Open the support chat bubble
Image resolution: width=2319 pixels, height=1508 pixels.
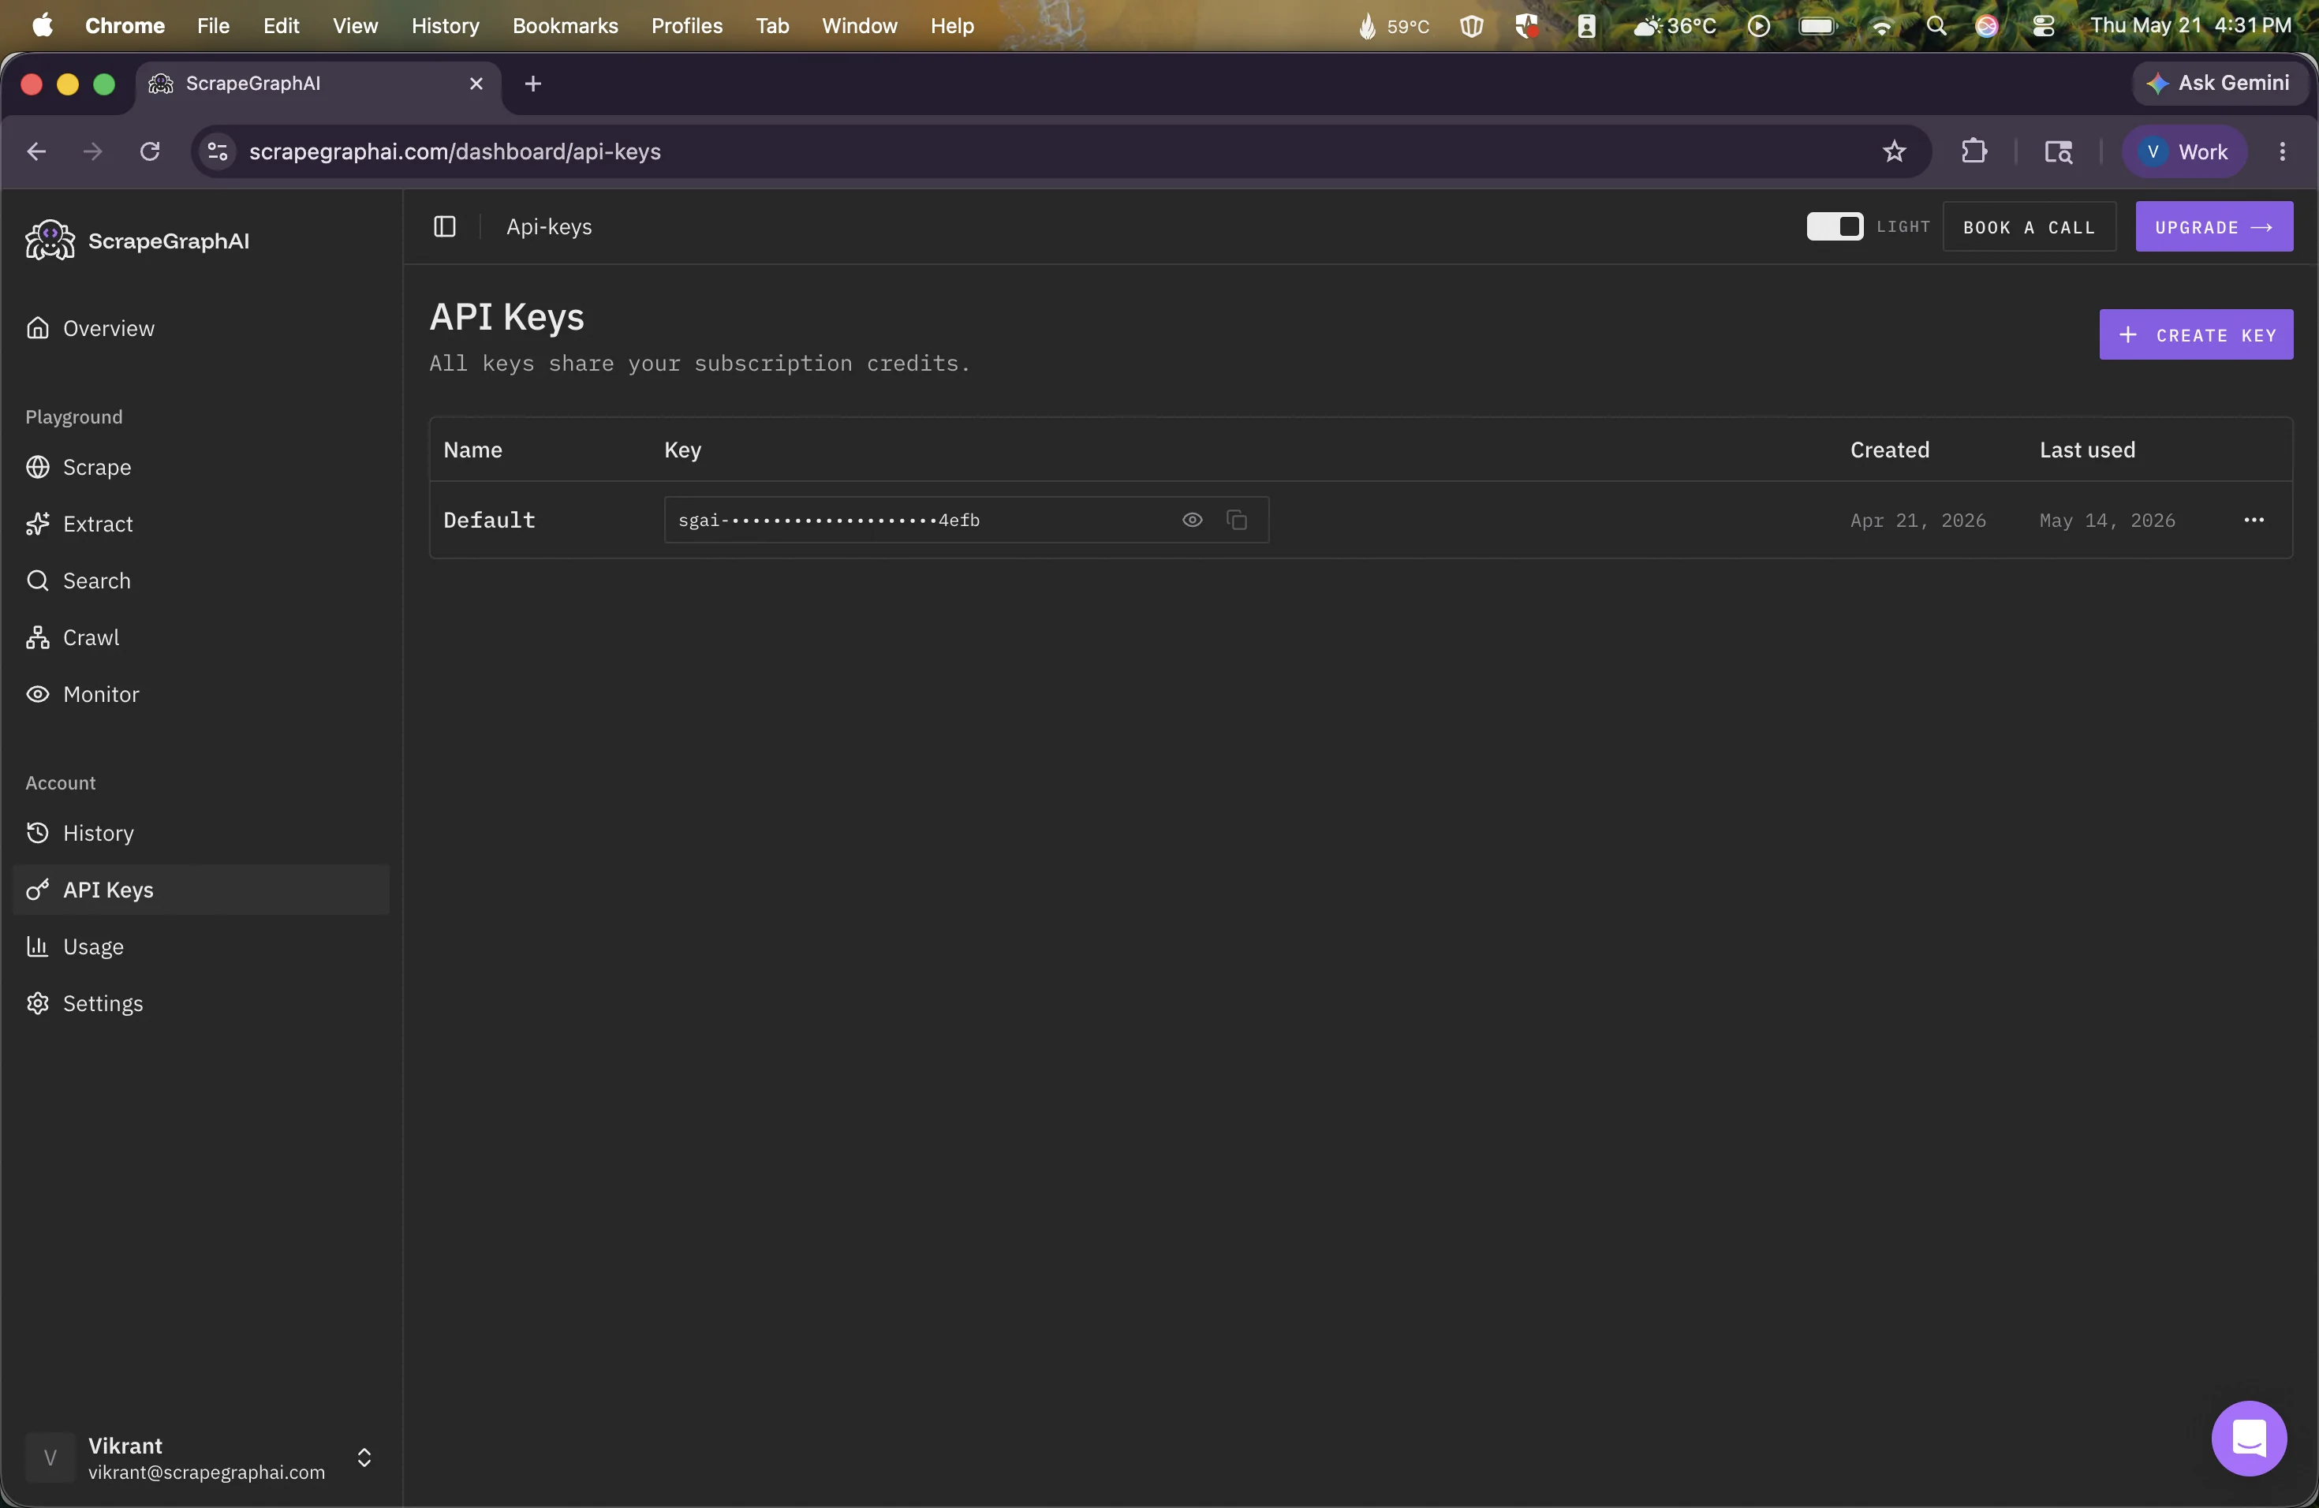[x=2249, y=1438]
